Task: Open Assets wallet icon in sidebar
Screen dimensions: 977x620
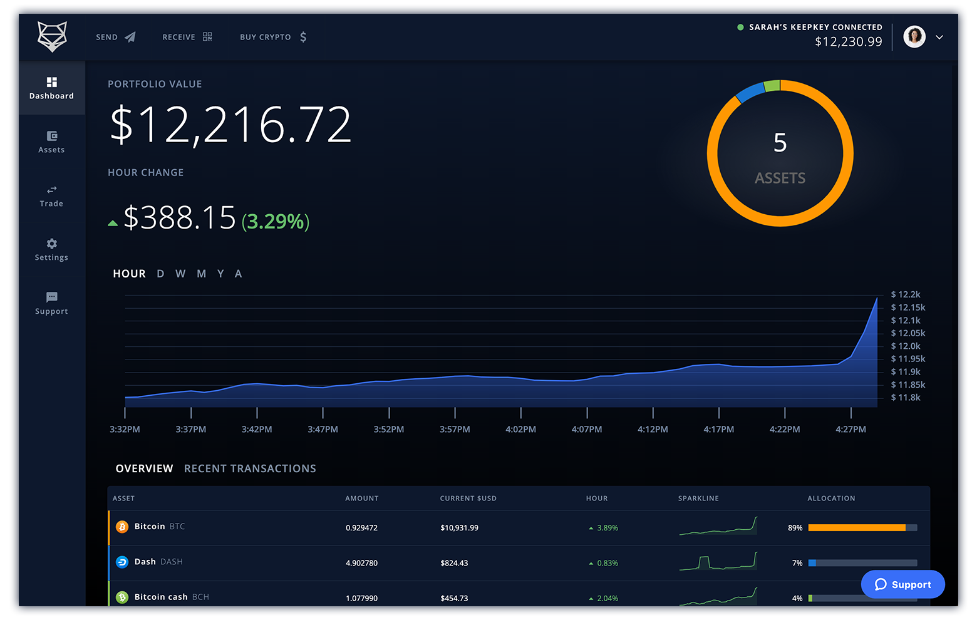Action: [52, 136]
